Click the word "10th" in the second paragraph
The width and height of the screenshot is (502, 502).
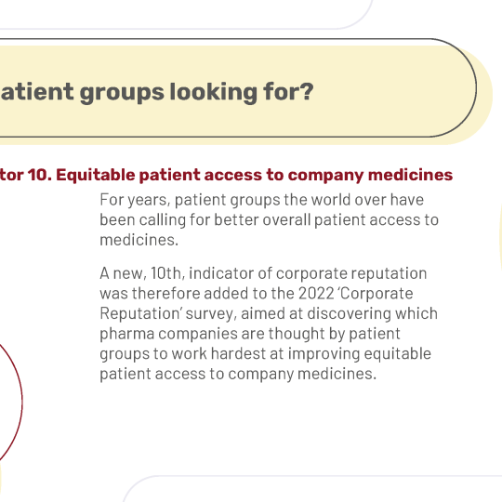pyautogui.click(x=165, y=273)
